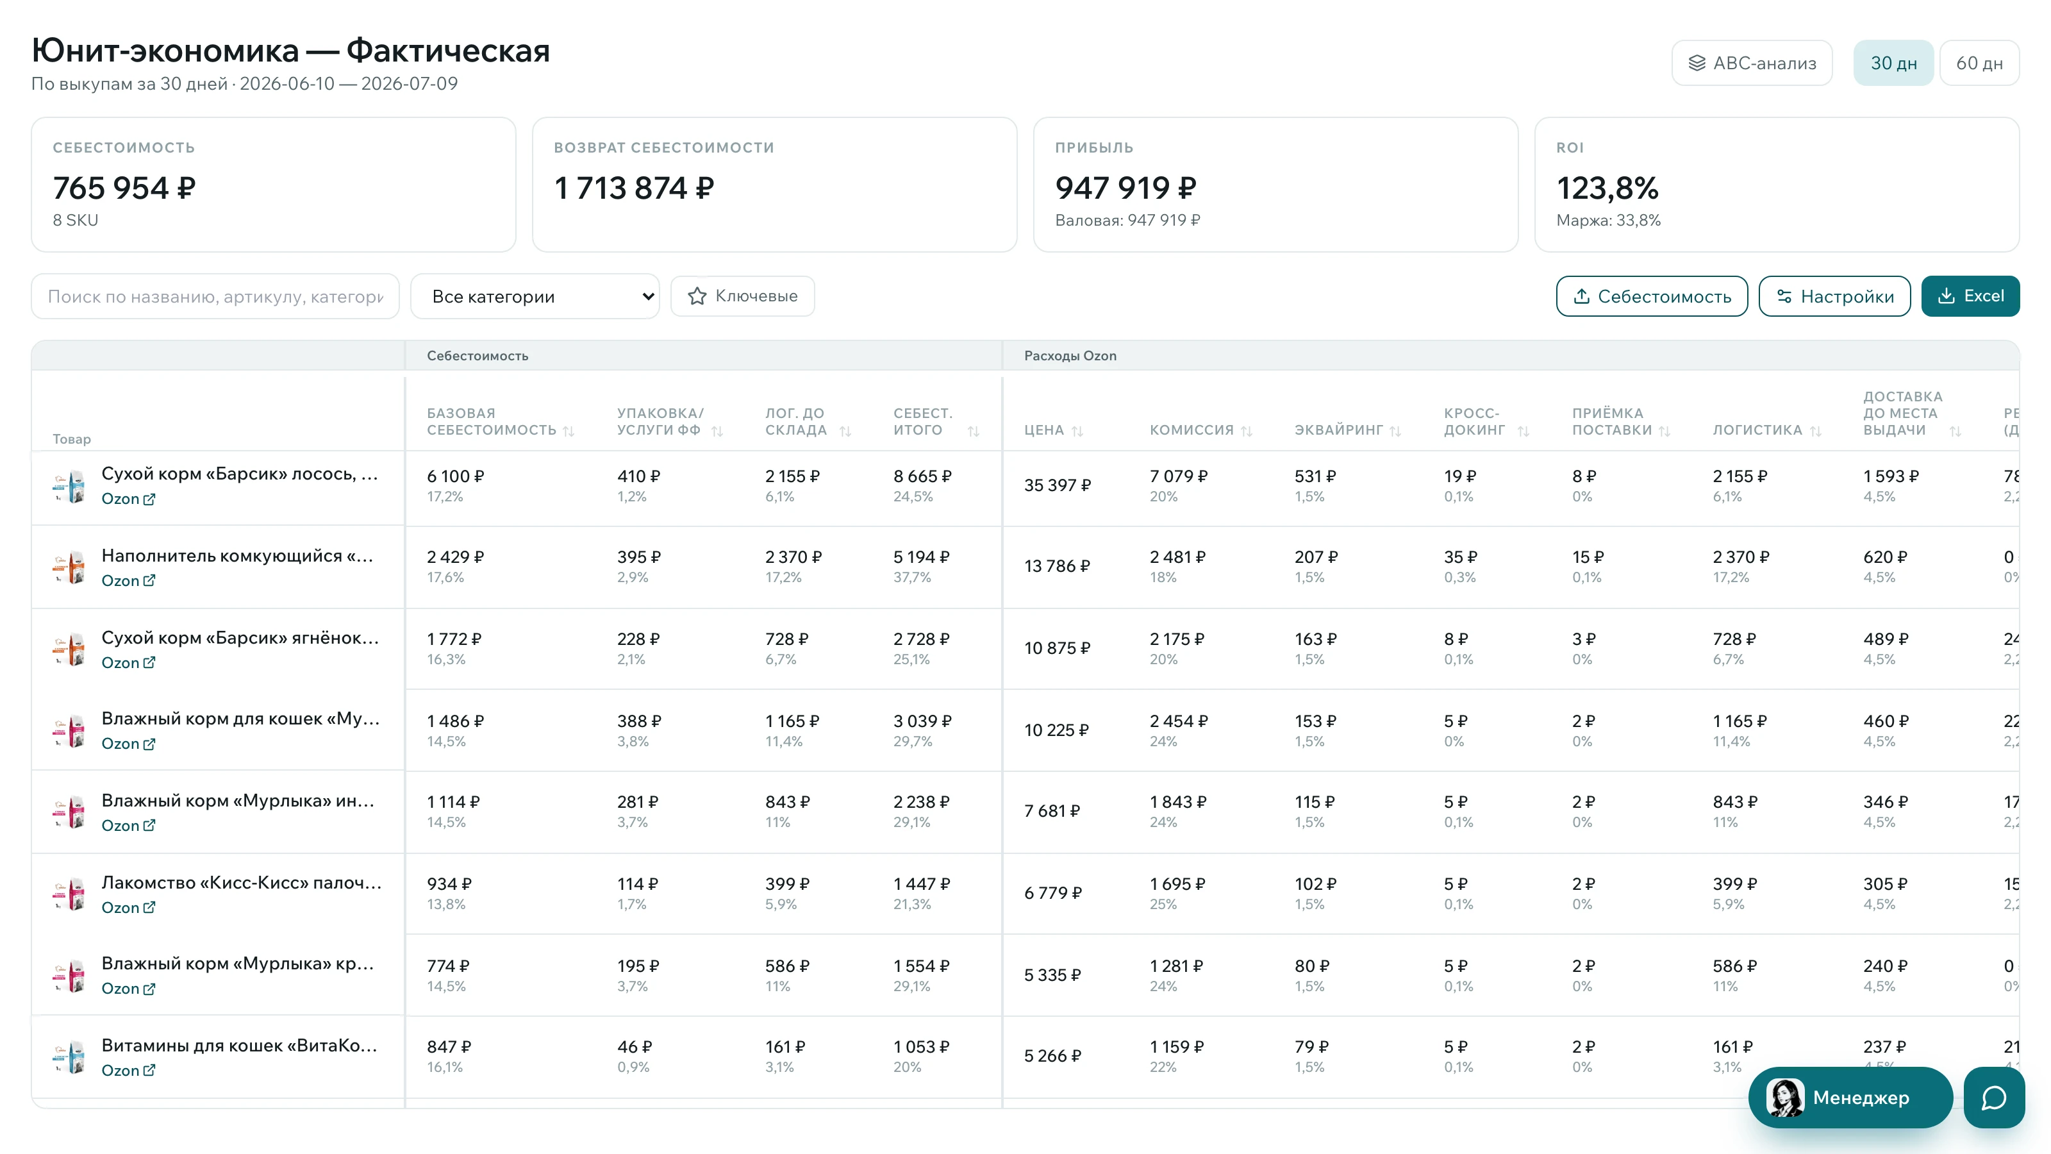
Task: Click the commission cell 7 079 ₽
Action: (1179, 476)
